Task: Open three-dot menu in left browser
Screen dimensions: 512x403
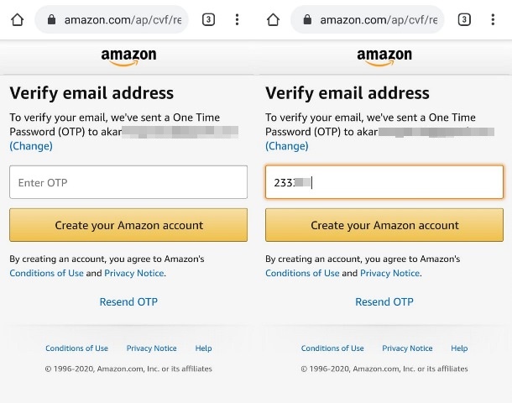Action: pos(237,20)
